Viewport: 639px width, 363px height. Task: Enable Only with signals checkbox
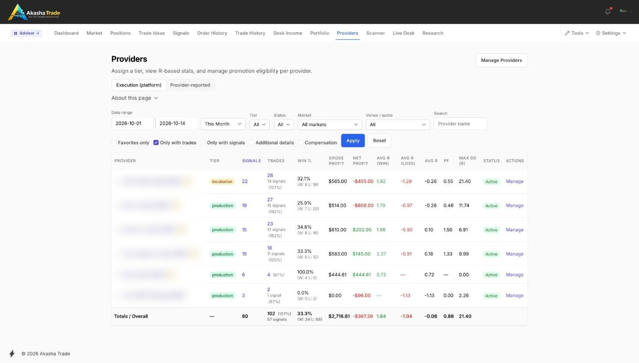point(203,143)
